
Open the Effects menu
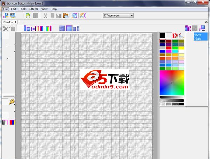34,9
